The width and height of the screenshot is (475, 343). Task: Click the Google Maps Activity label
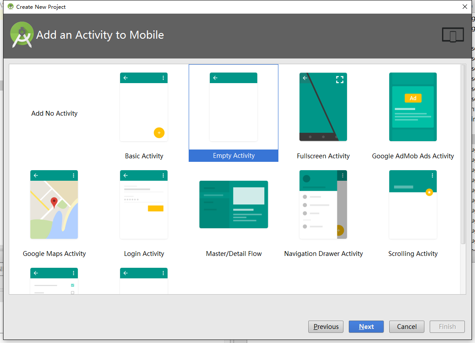(54, 254)
